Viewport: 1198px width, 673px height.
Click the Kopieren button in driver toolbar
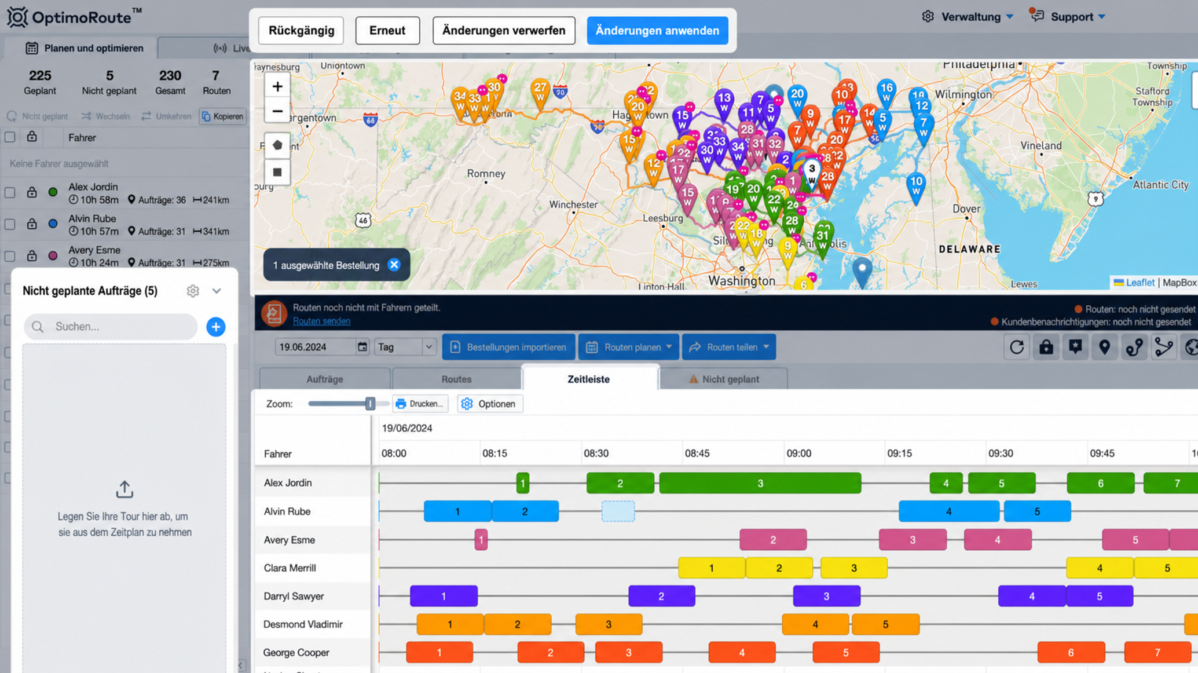(x=222, y=116)
